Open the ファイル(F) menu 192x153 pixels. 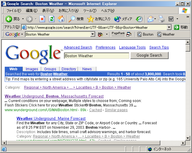(14, 11)
